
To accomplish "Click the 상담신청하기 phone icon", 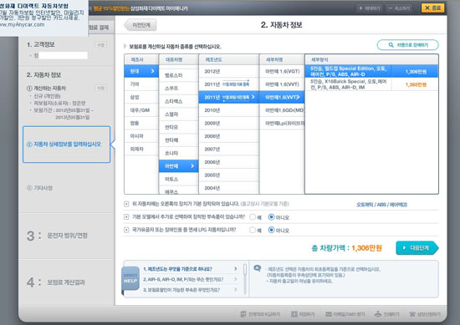I will (x=412, y=314).
